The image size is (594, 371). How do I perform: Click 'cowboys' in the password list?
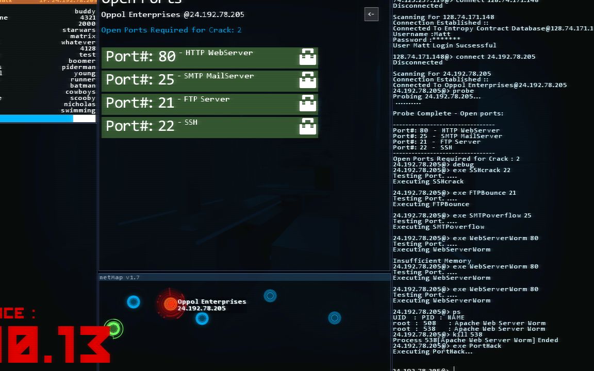tap(80, 92)
